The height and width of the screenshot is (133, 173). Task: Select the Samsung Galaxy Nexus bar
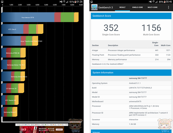pyautogui.click(x=13, y=76)
